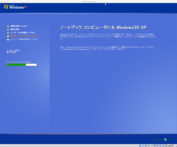Click the hard disk activity icon in VirtualBox status bar

point(140,146)
